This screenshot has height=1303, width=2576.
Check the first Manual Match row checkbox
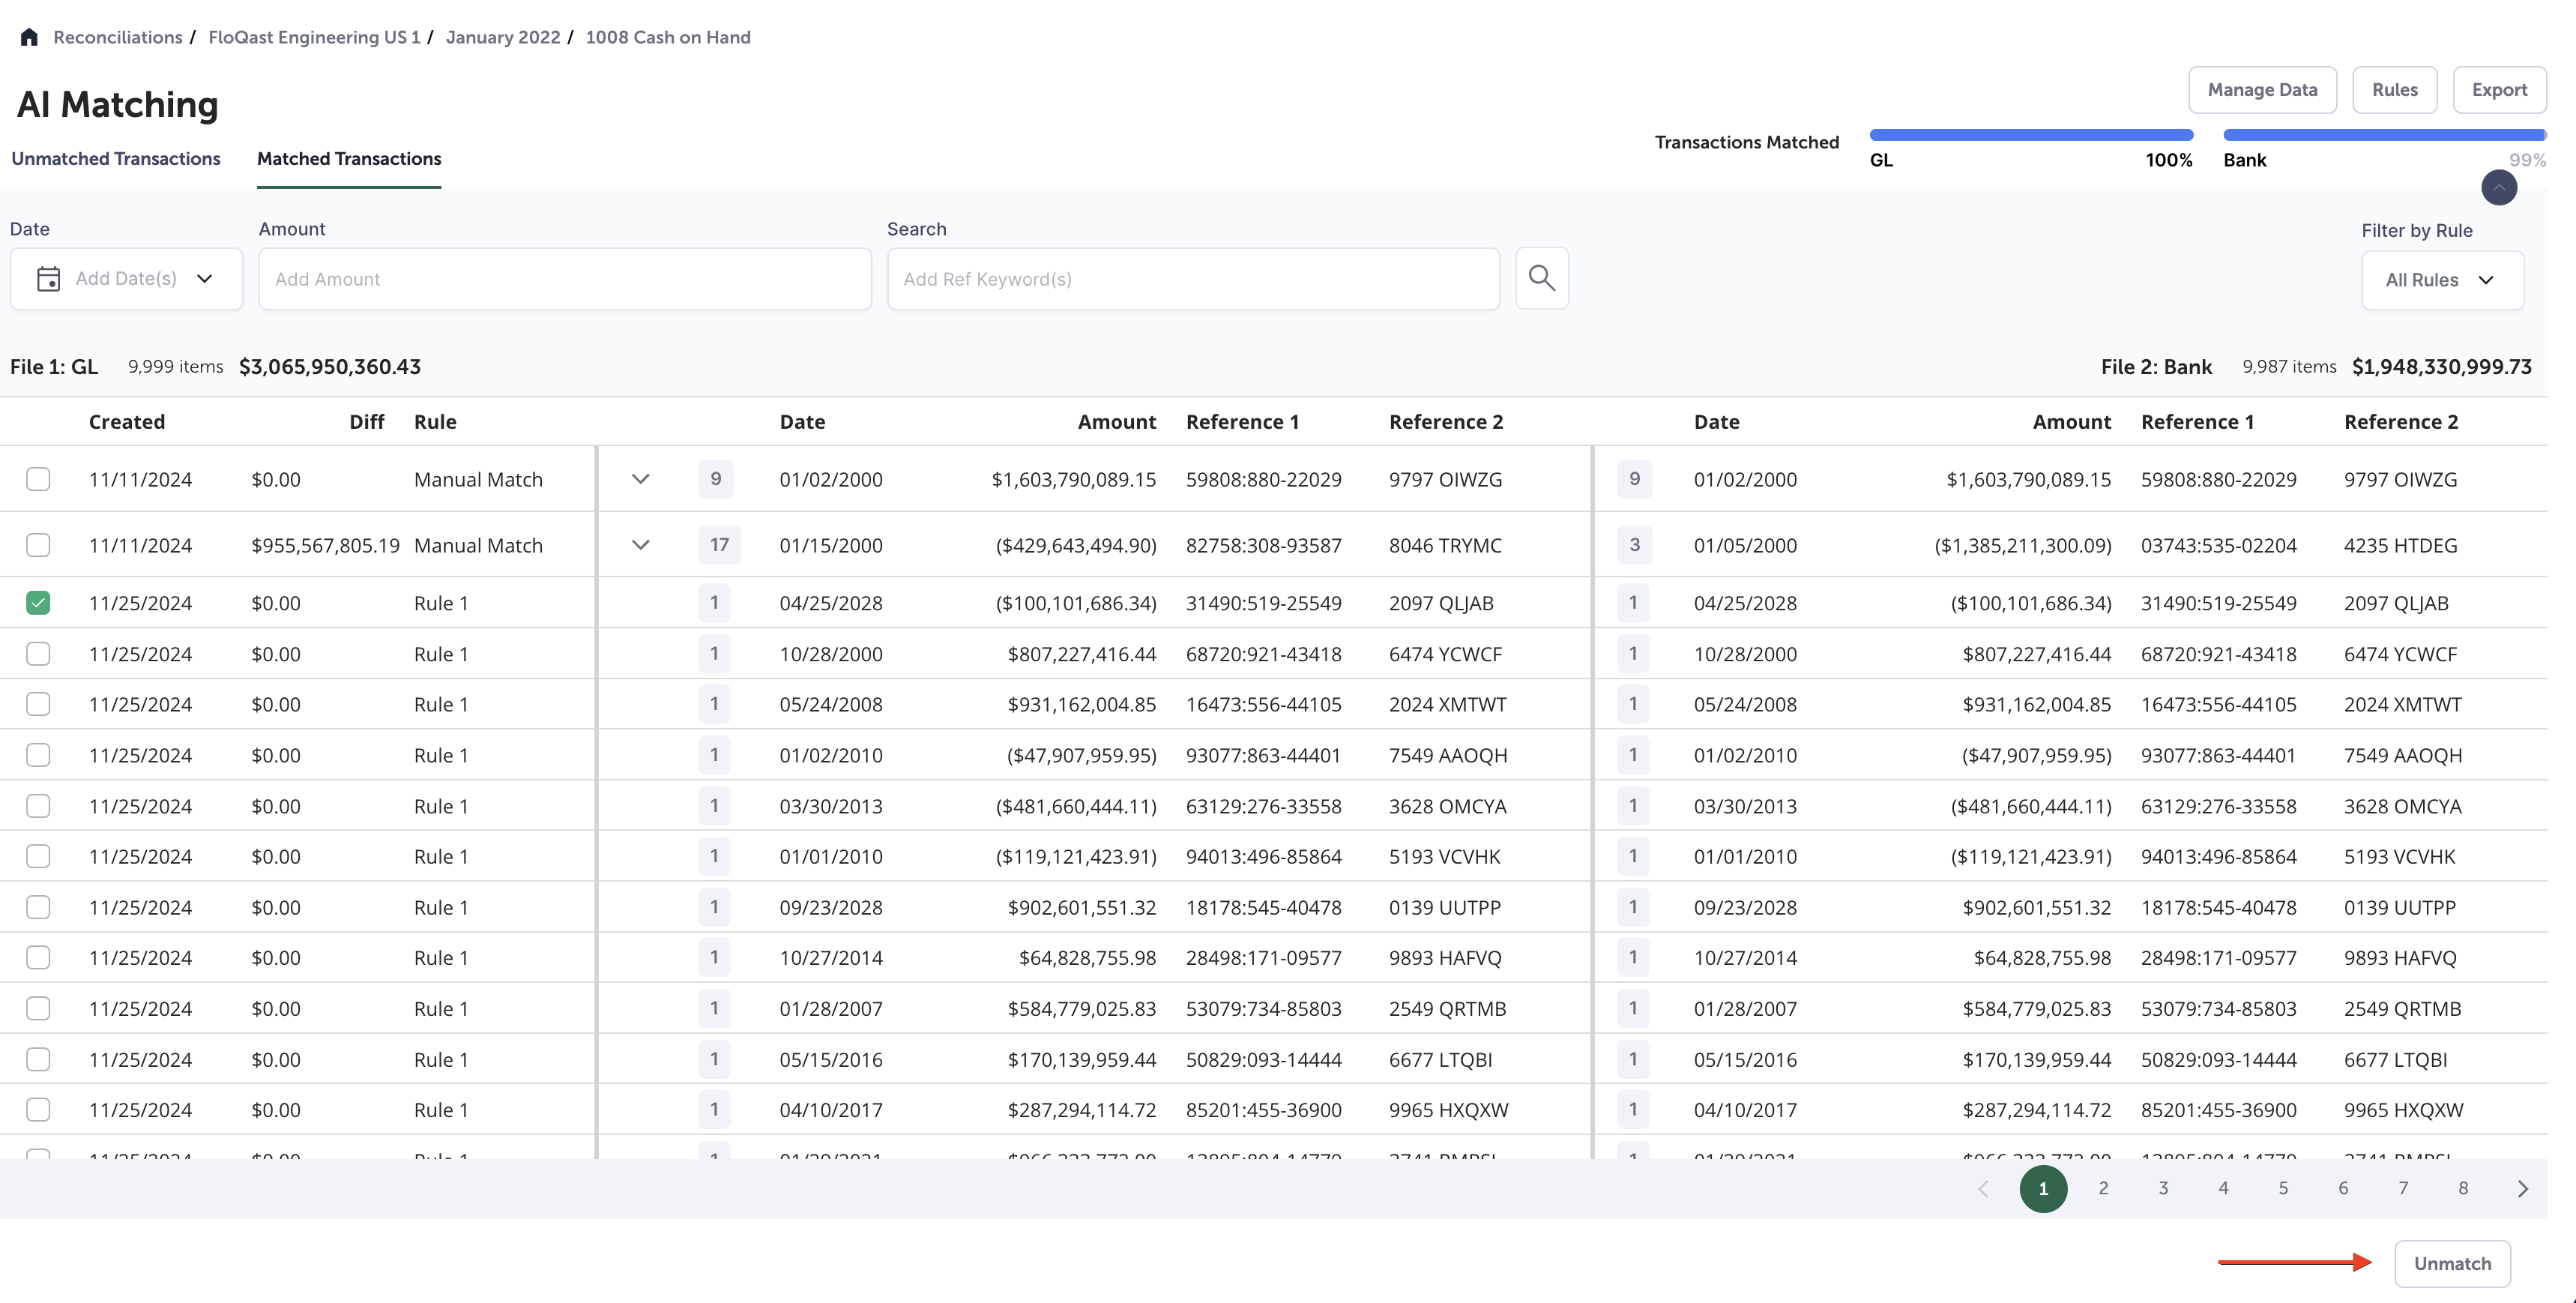(x=38, y=479)
